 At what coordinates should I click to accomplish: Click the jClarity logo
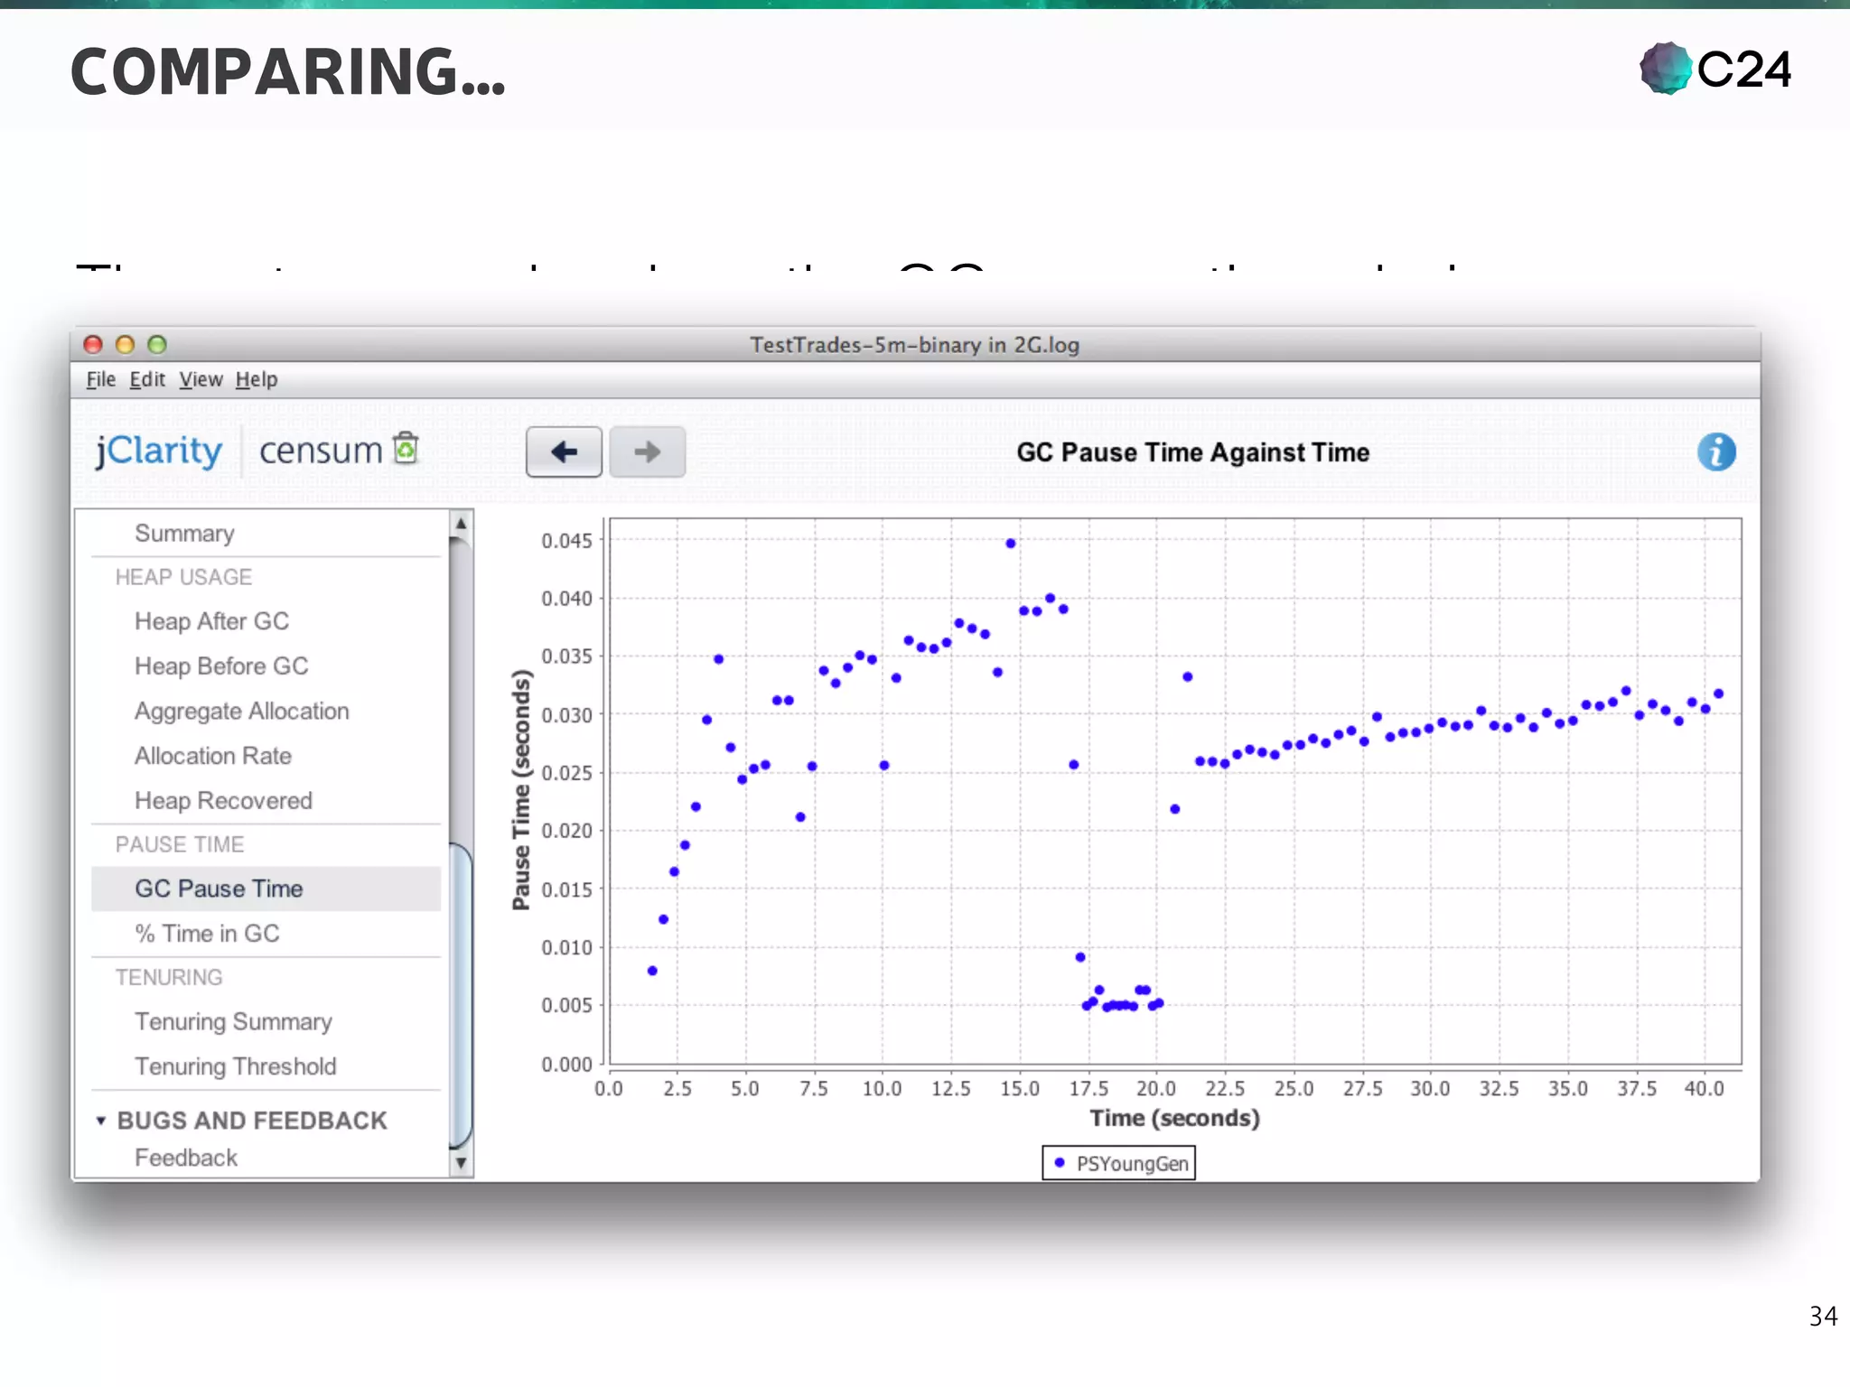point(159,451)
